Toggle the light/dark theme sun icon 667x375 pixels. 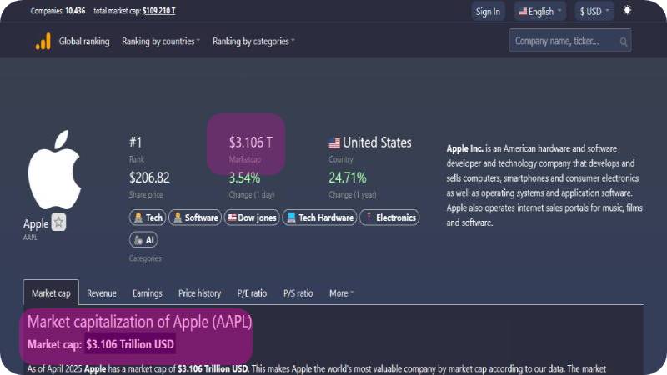[627, 10]
